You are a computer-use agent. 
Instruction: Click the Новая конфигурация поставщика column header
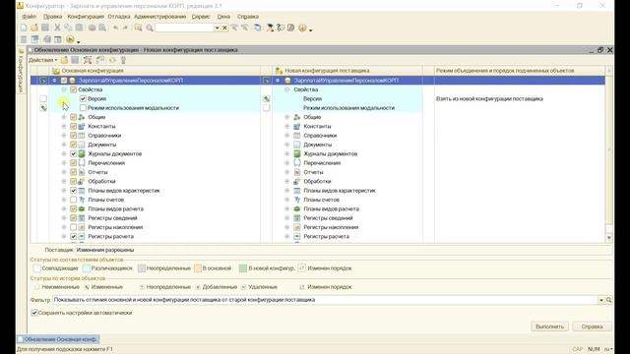point(347,71)
